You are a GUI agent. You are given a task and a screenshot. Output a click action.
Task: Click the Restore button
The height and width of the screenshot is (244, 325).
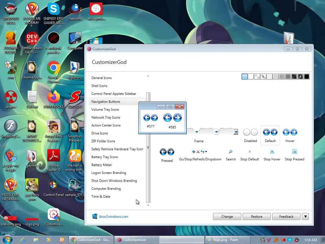[257, 216]
